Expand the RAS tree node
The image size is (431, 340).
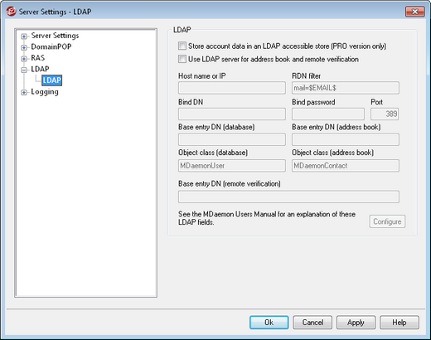[24, 59]
